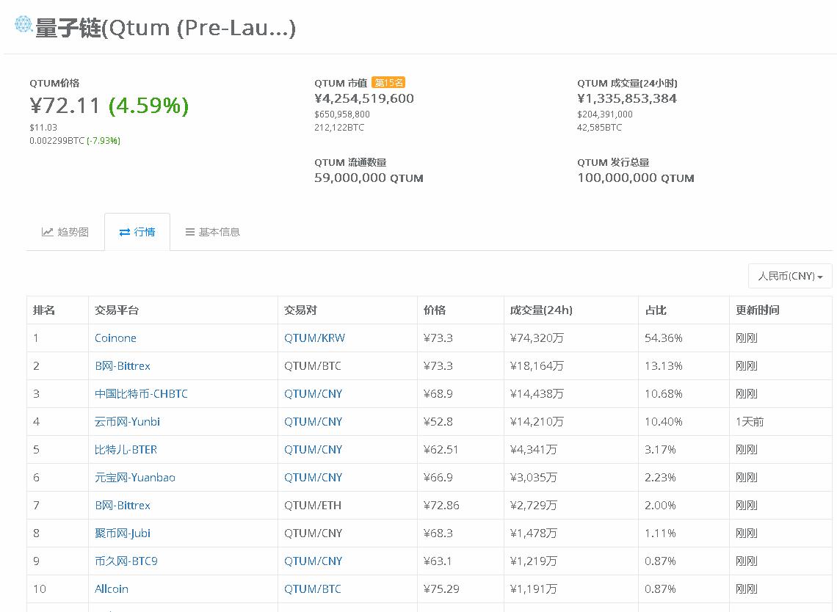The height and width of the screenshot is (612, 837).
Task: Open the 中国比特币-CHBTC exchange link
Action: click(141, 394)
